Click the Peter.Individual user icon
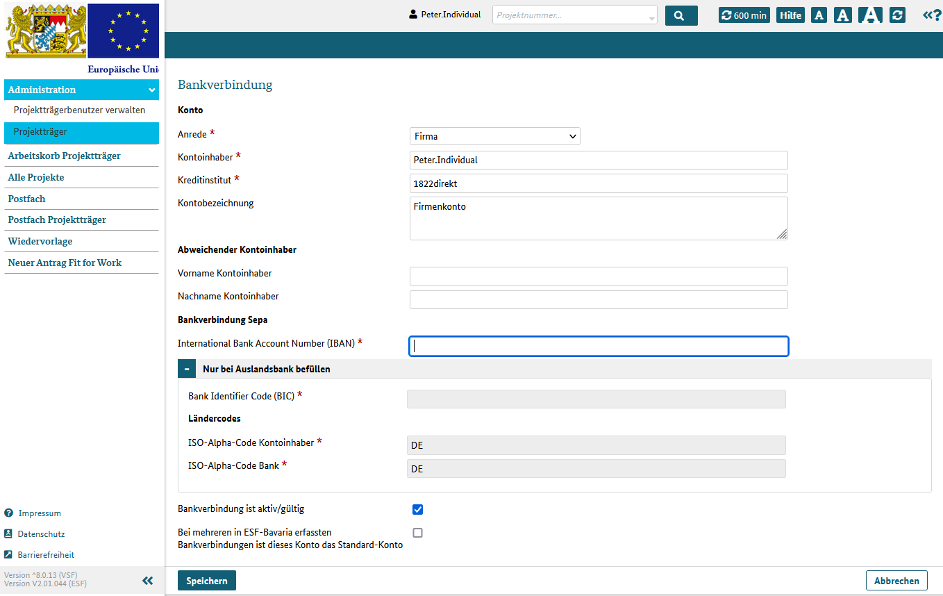The height and width of the screenshot is (596, 943). [x=413, y=15]
